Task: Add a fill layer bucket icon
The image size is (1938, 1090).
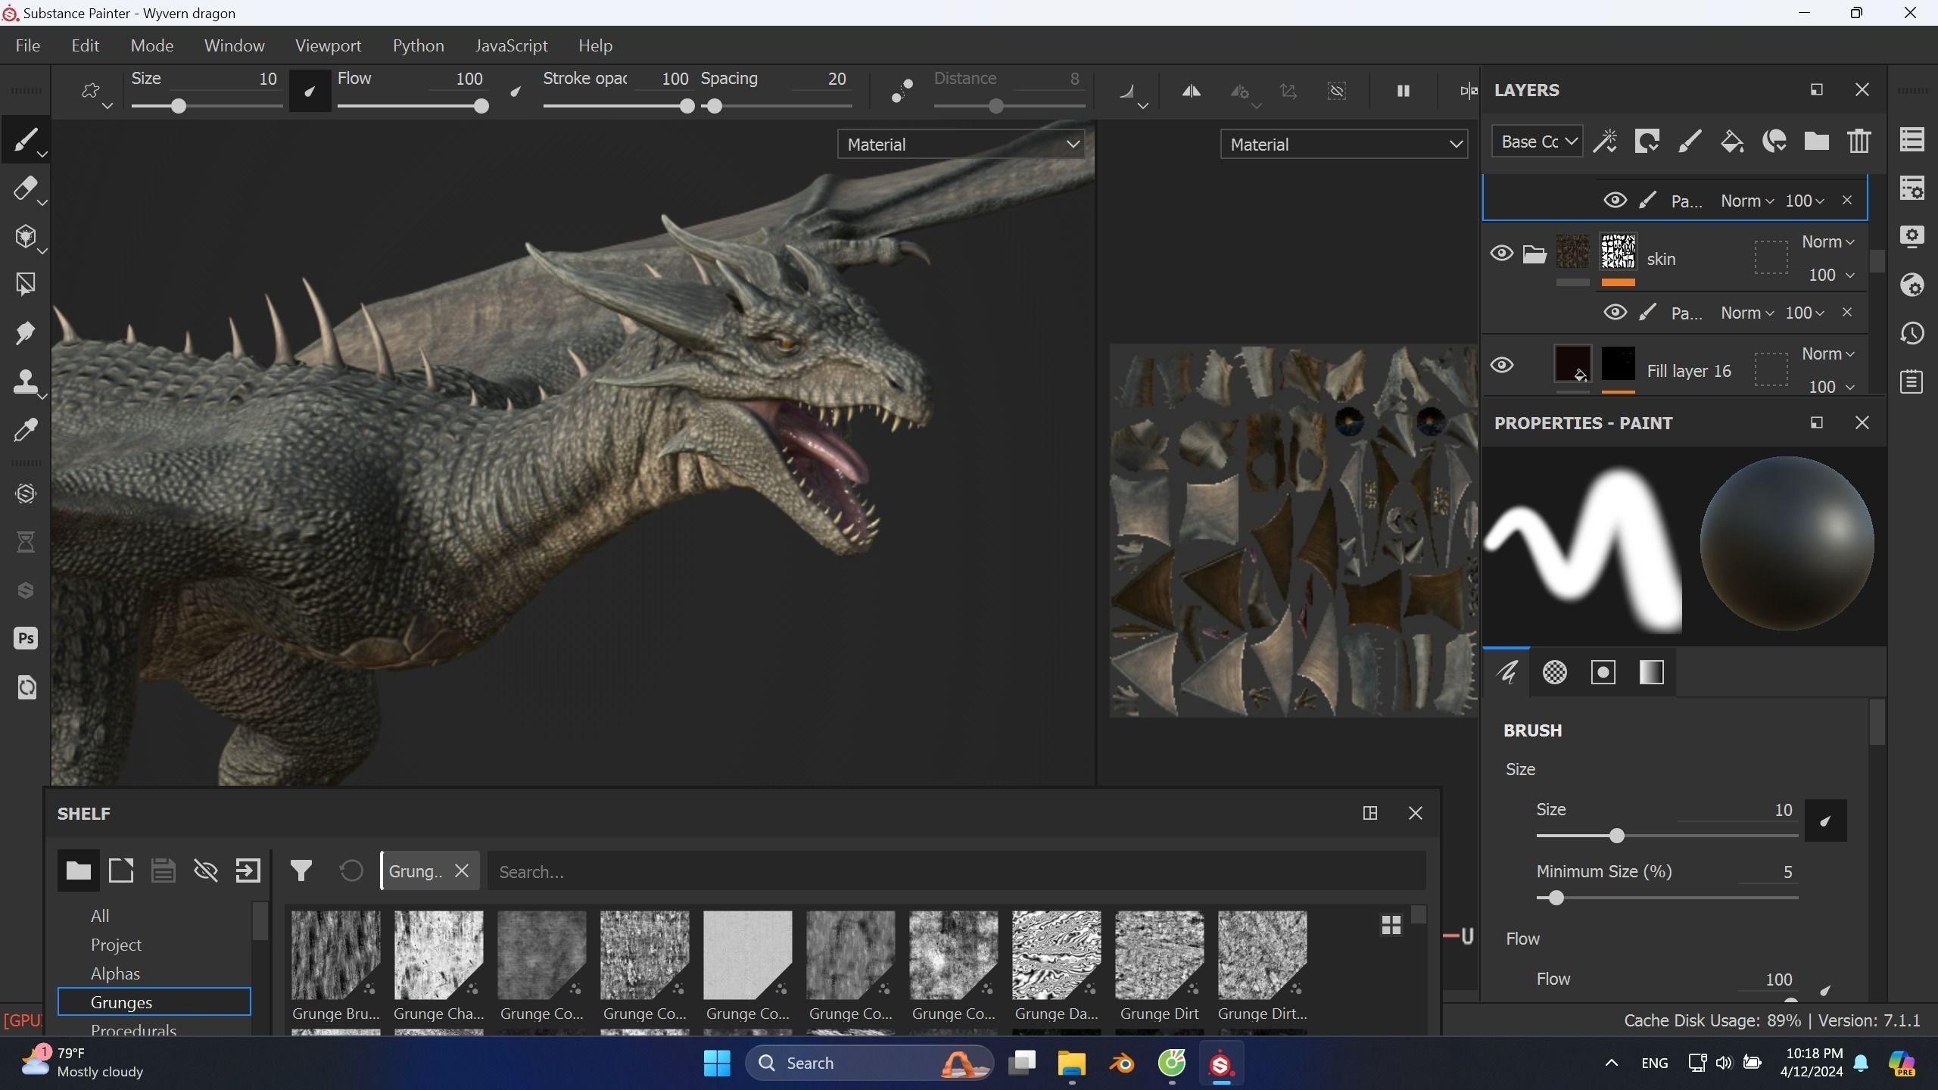Action: (1732, 142)
